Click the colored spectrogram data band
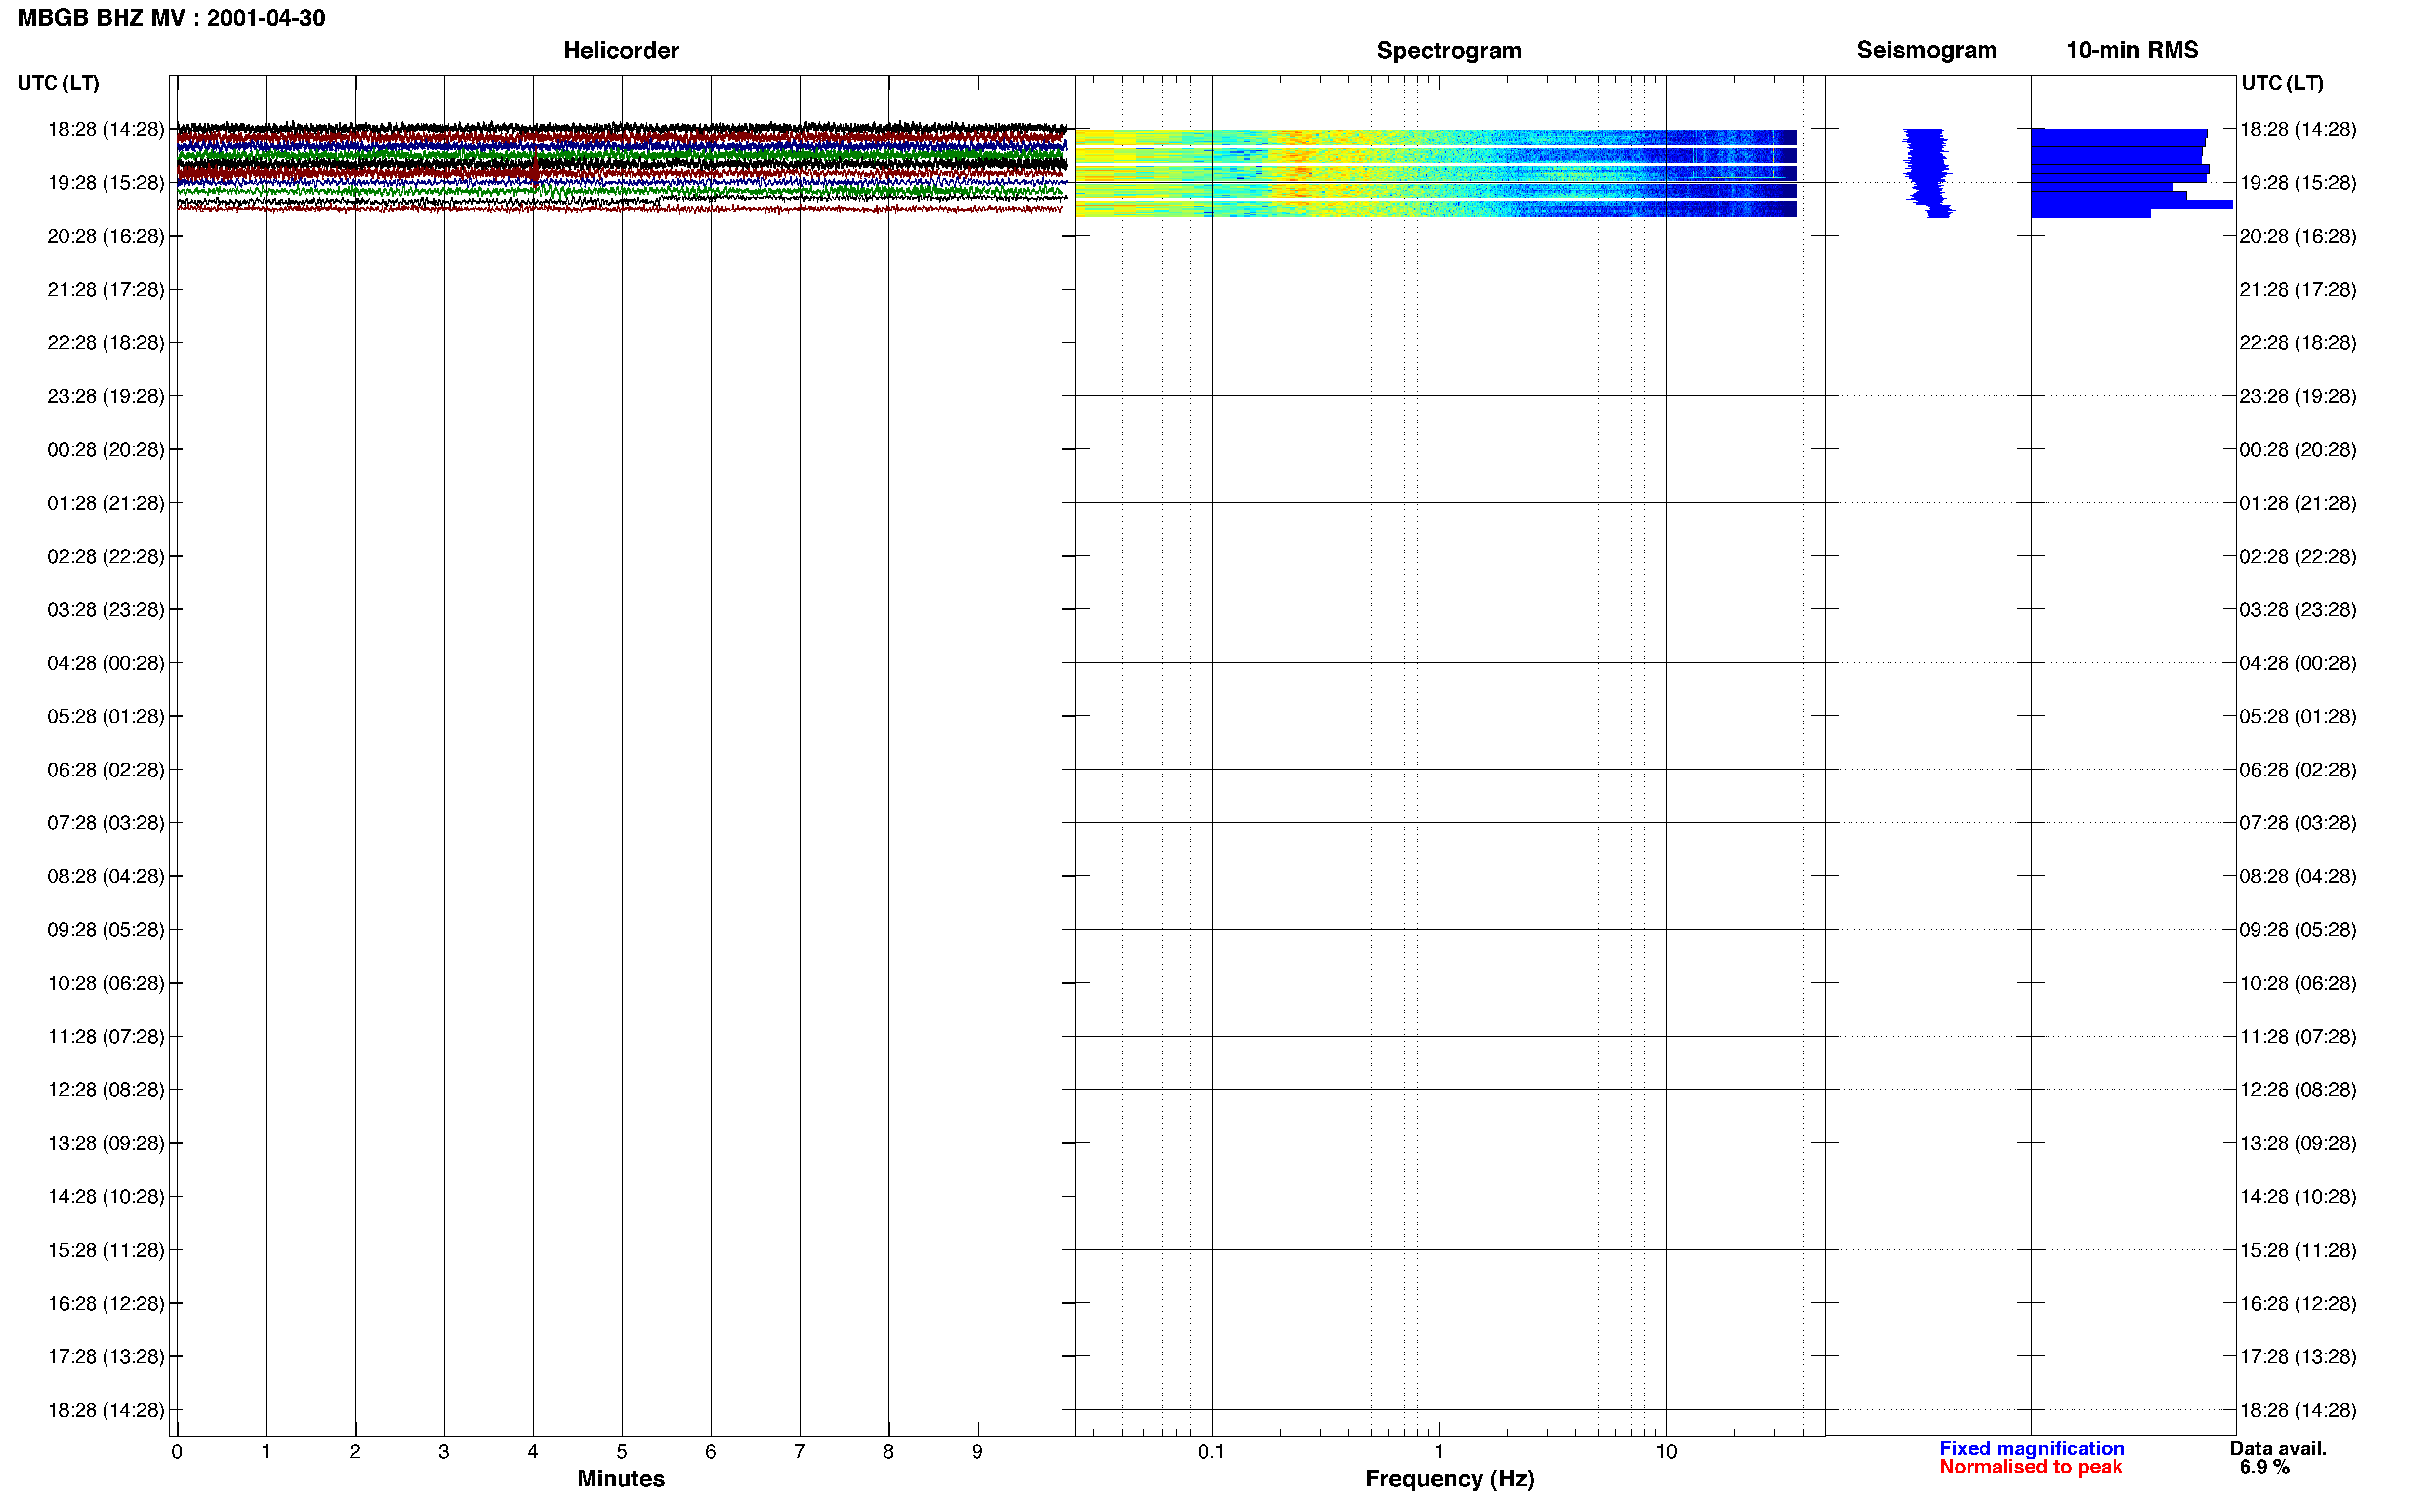 tap(1436, 172)
